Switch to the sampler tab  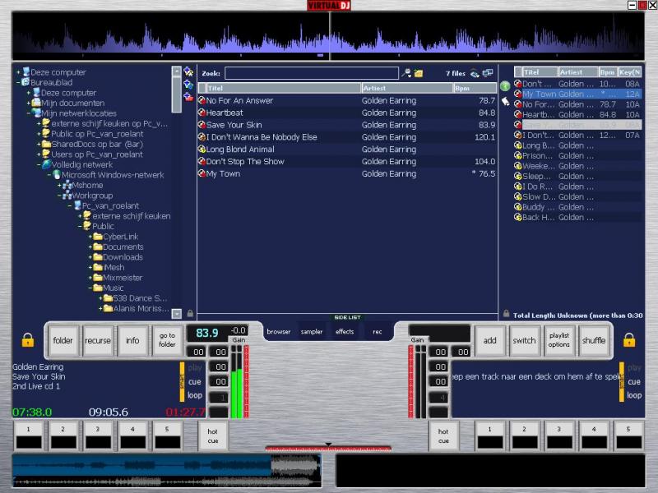tap(312, 331)
